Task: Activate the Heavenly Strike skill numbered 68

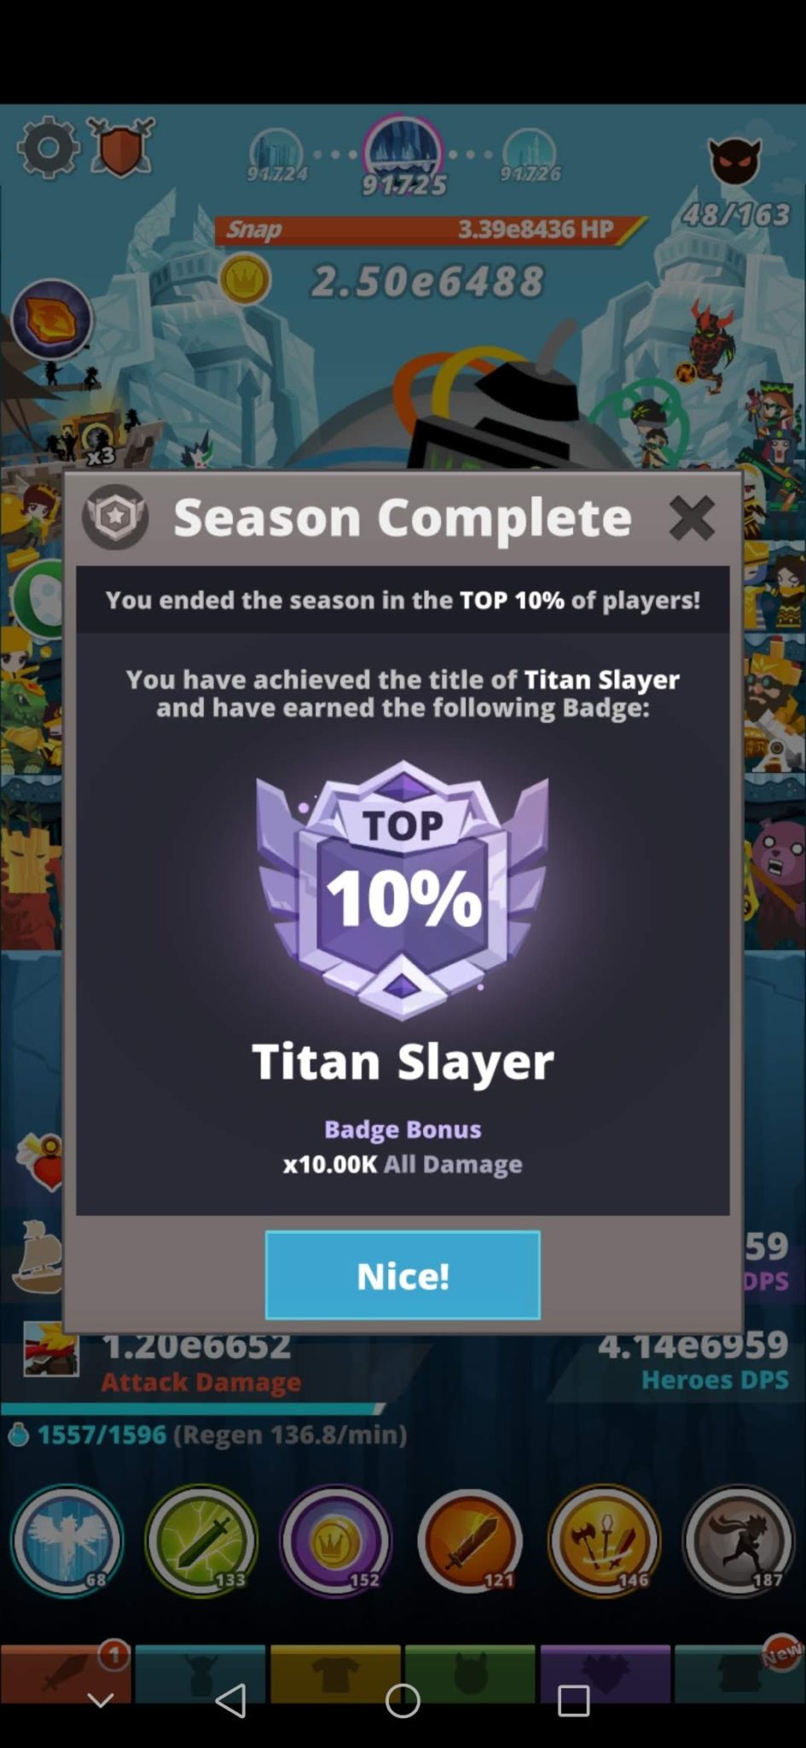Action: [67, 1541]
